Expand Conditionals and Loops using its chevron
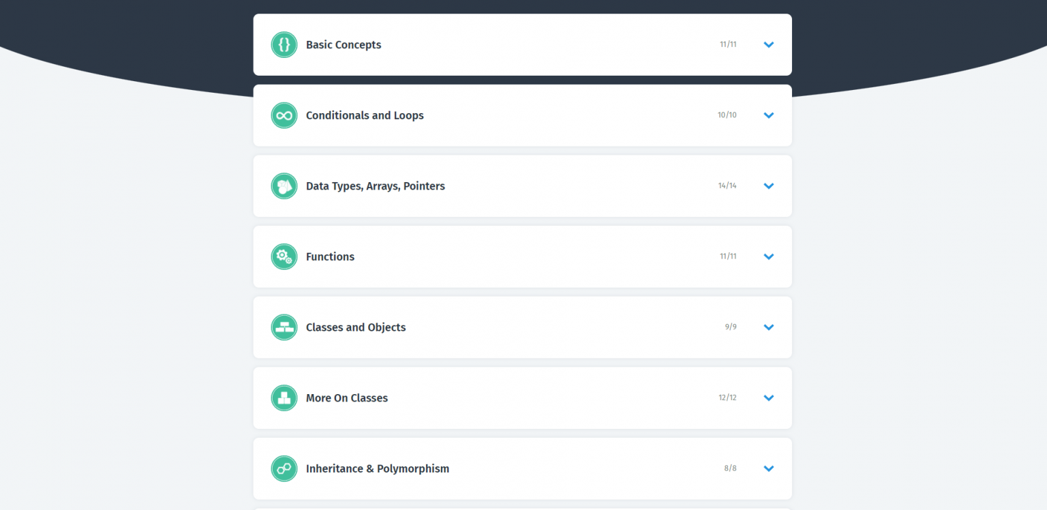Image resolution: width=1047 pixels, height=510 pixels. coord(769,115)
